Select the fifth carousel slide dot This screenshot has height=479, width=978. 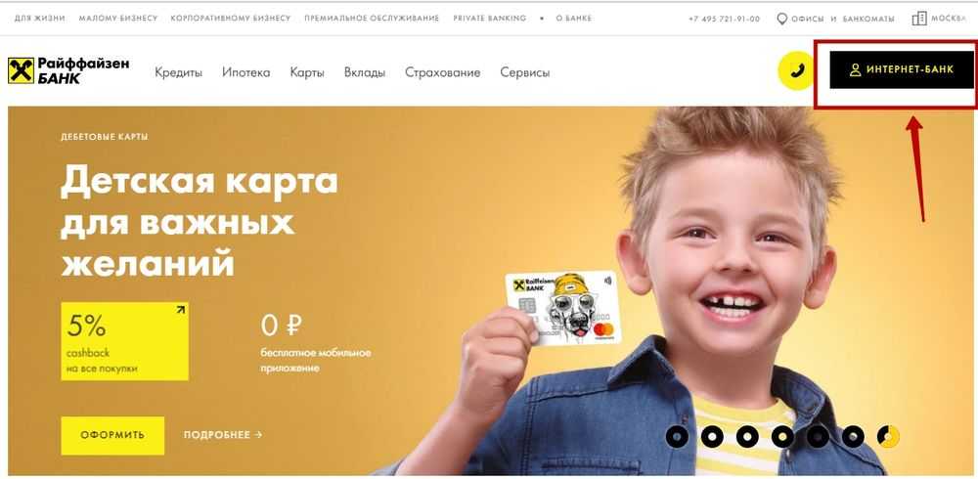point(818,437)
